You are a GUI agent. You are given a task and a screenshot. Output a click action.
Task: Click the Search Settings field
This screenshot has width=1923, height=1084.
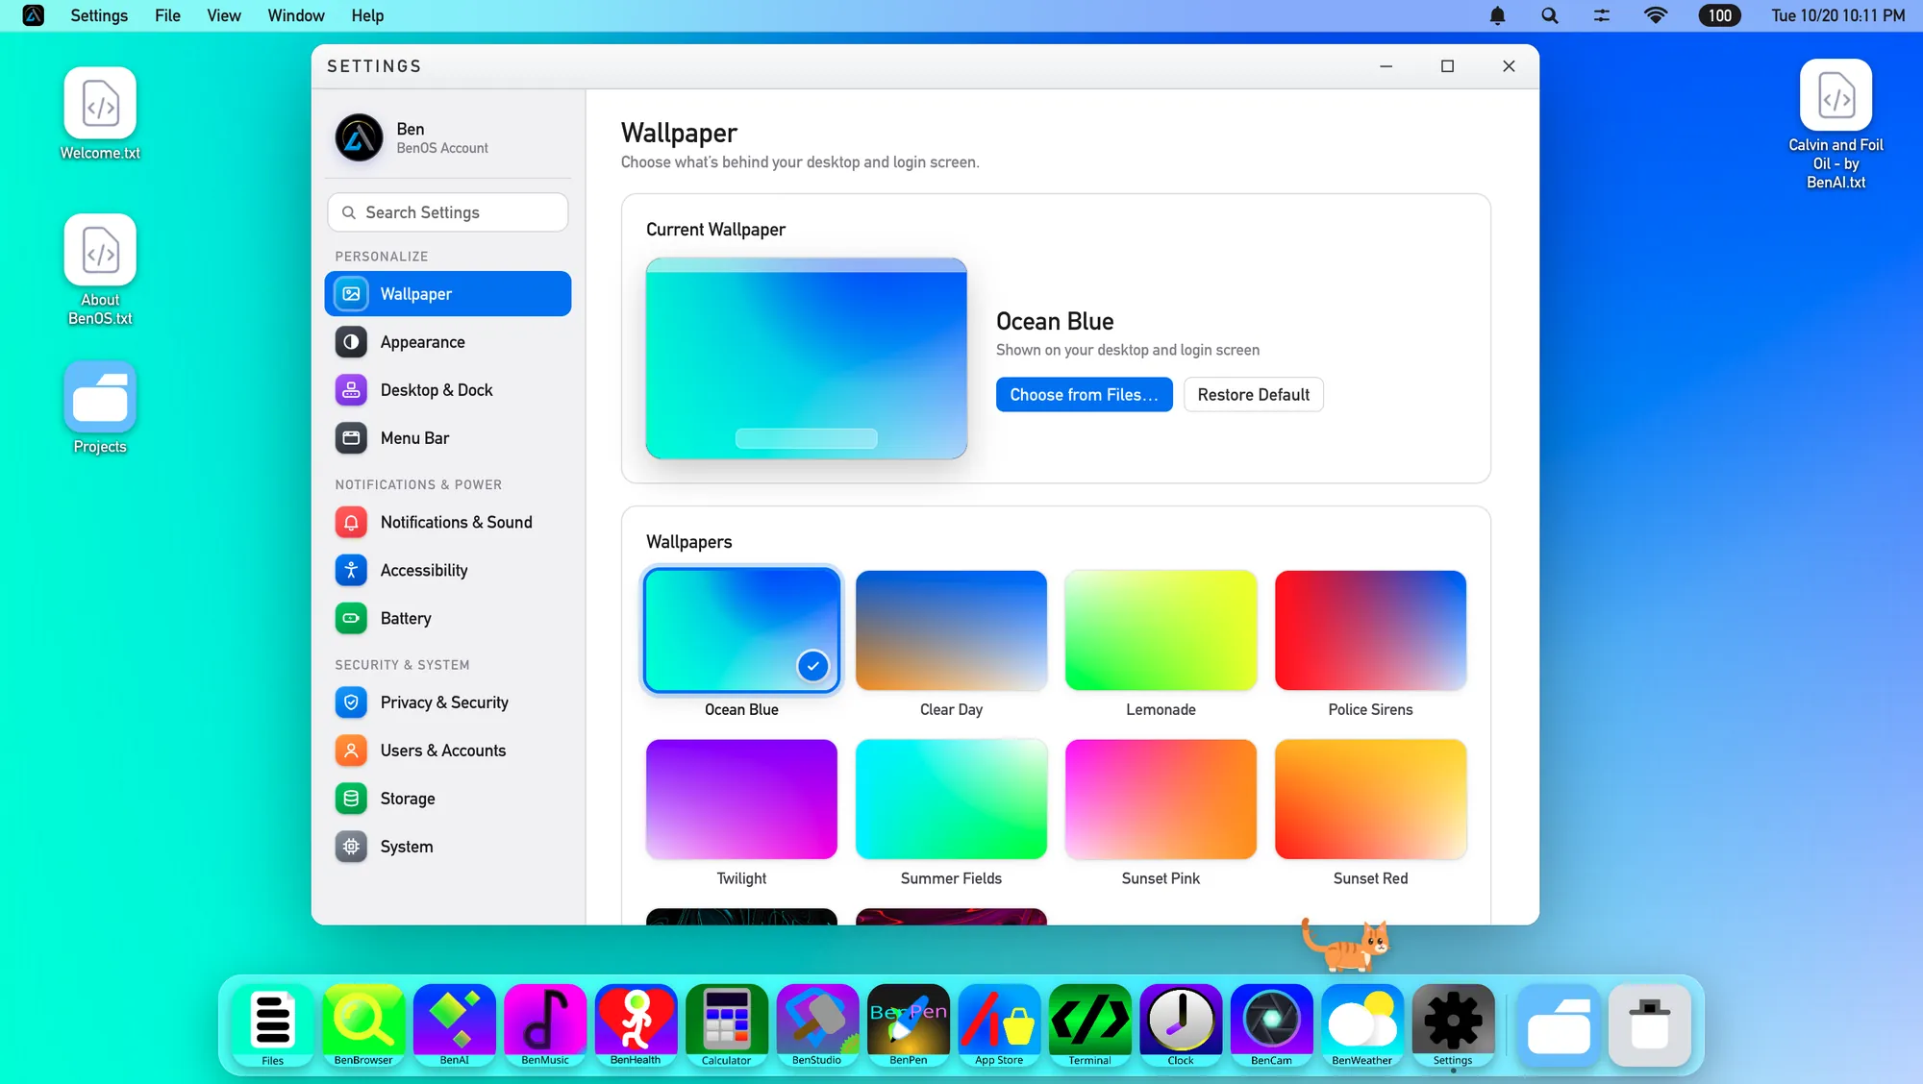(x=448, y=212)
